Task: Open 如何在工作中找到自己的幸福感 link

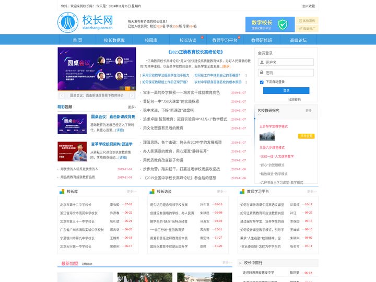Action: pos(217,75)
